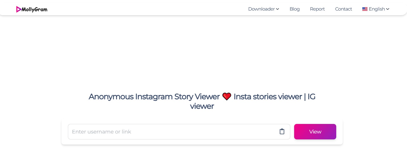The height and width of the screenshot is (168, 407).
Task: Click the 'Insta stories viewer | IG' heading text
Action: coord(274,97)
